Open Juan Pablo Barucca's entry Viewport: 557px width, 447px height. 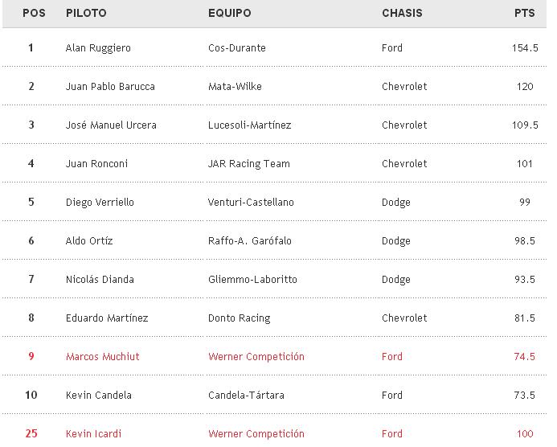(110, 87)
